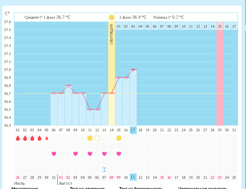Click the blue hourglass icon on day 13
The image size is (246, 189).
point(104,169)
